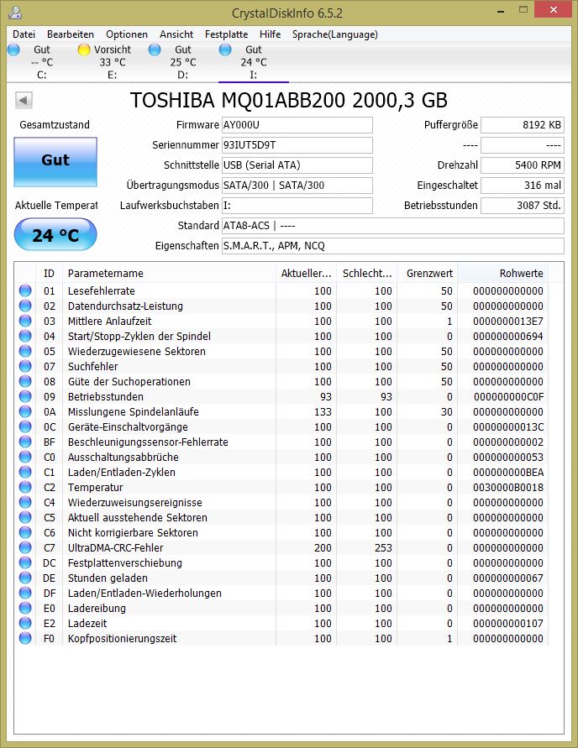The width and height of the screenshot is (578, 748).
Task: Switch to drive D: Gut 25 °C tab
Action: coord(183,62)
